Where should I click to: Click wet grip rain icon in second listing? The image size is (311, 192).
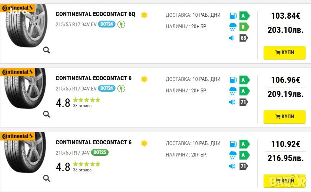233,91
